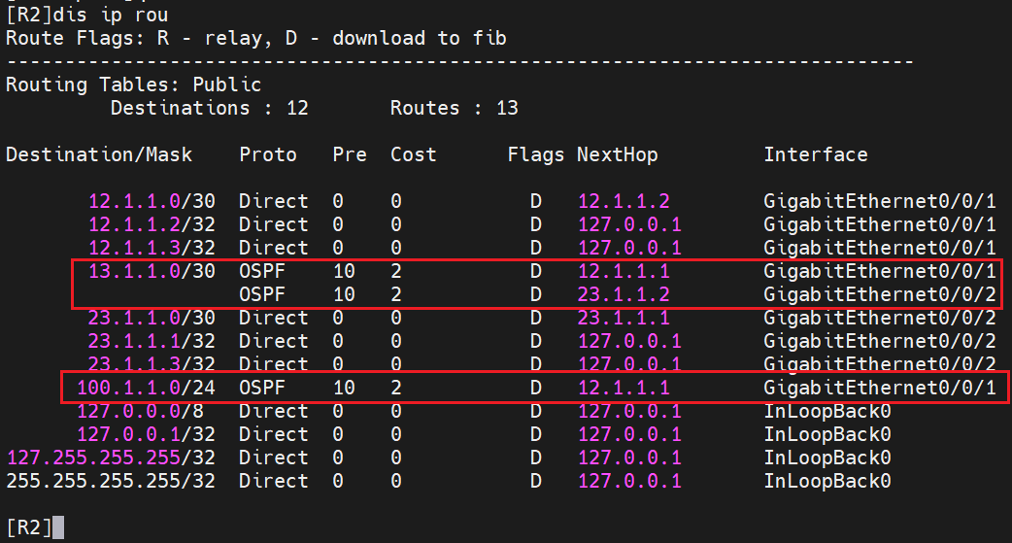Click next hop 23.1.1.1 for 23.1.1.0/30
The width and height of the screenshot is (1012, 543).
tap(624, 318)
